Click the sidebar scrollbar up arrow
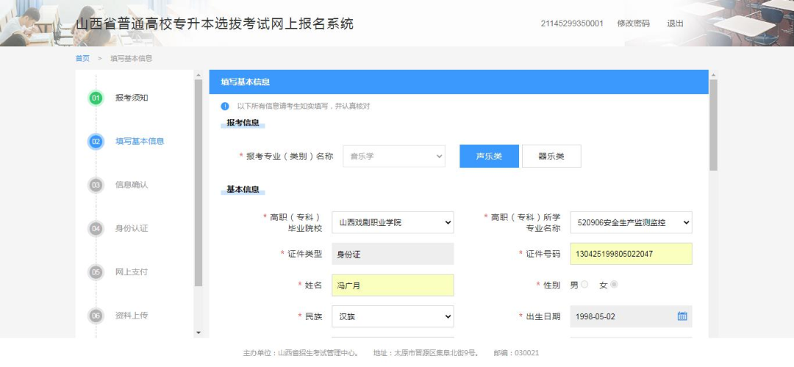The width and height of the screenshot is (794, 367). click(198, 76)
